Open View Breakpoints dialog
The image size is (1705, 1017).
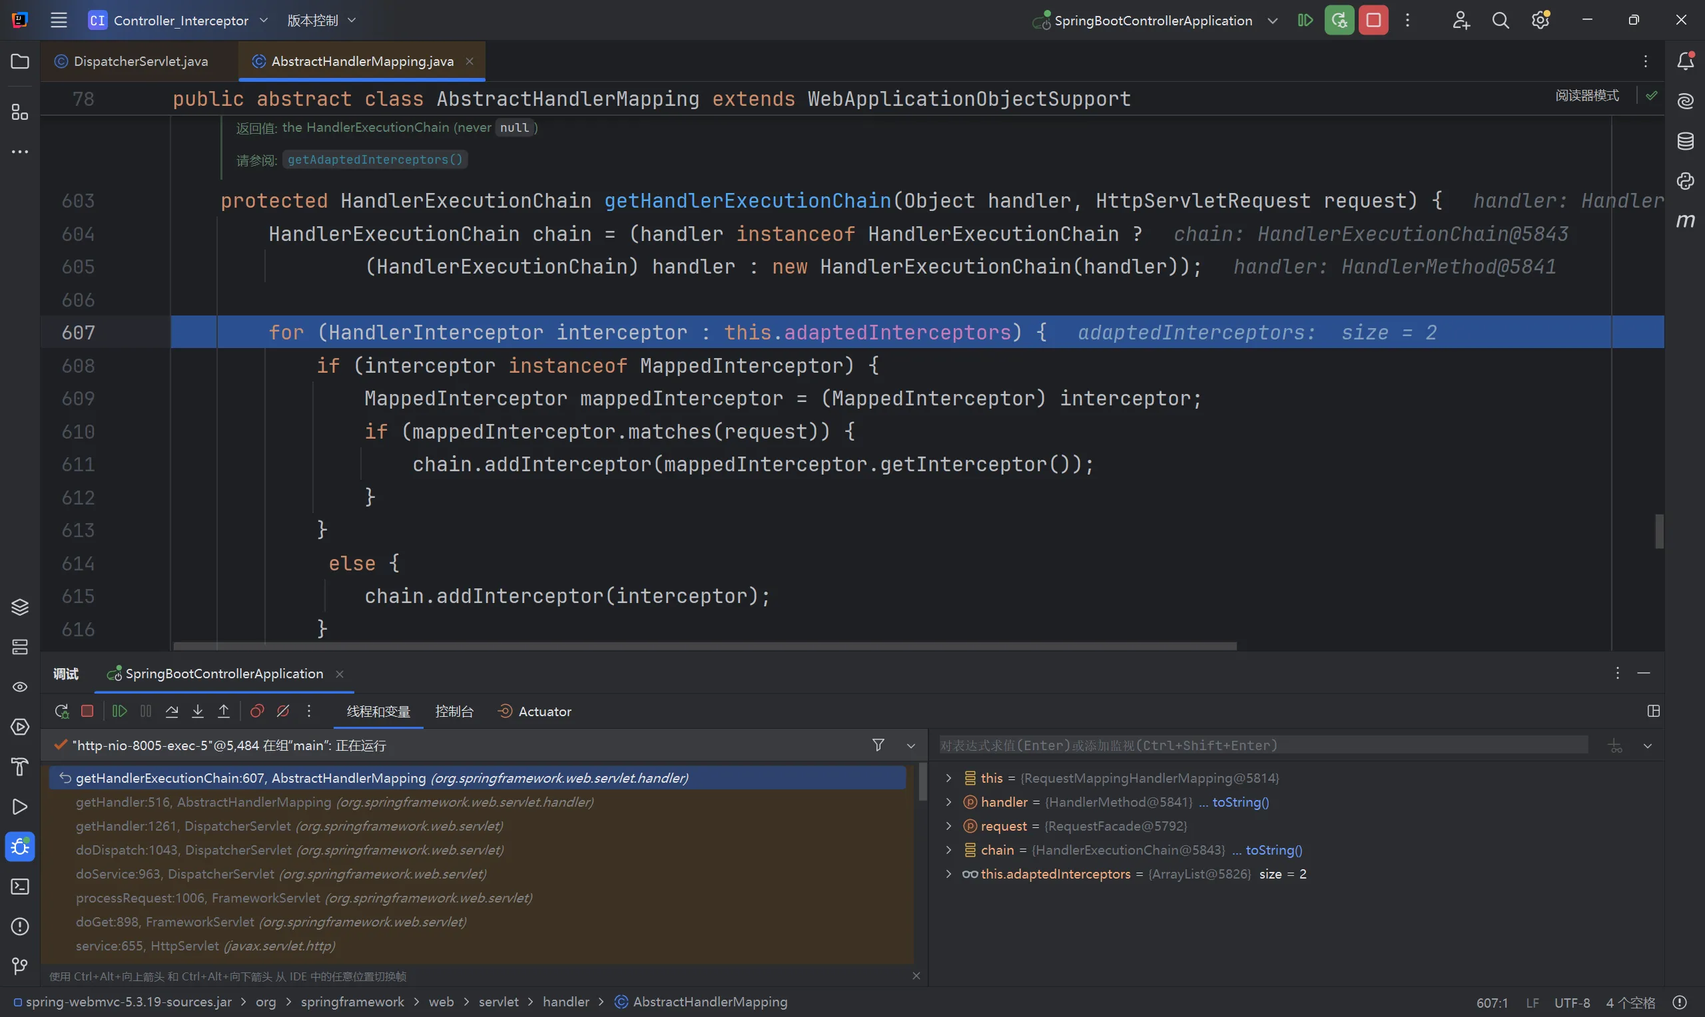point(257,712)
